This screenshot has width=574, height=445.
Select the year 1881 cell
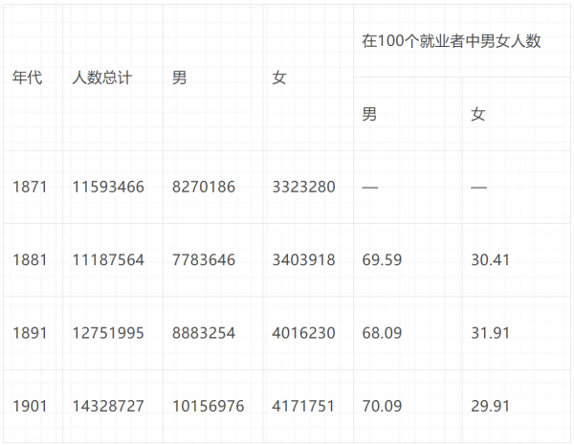pos(33,260)
